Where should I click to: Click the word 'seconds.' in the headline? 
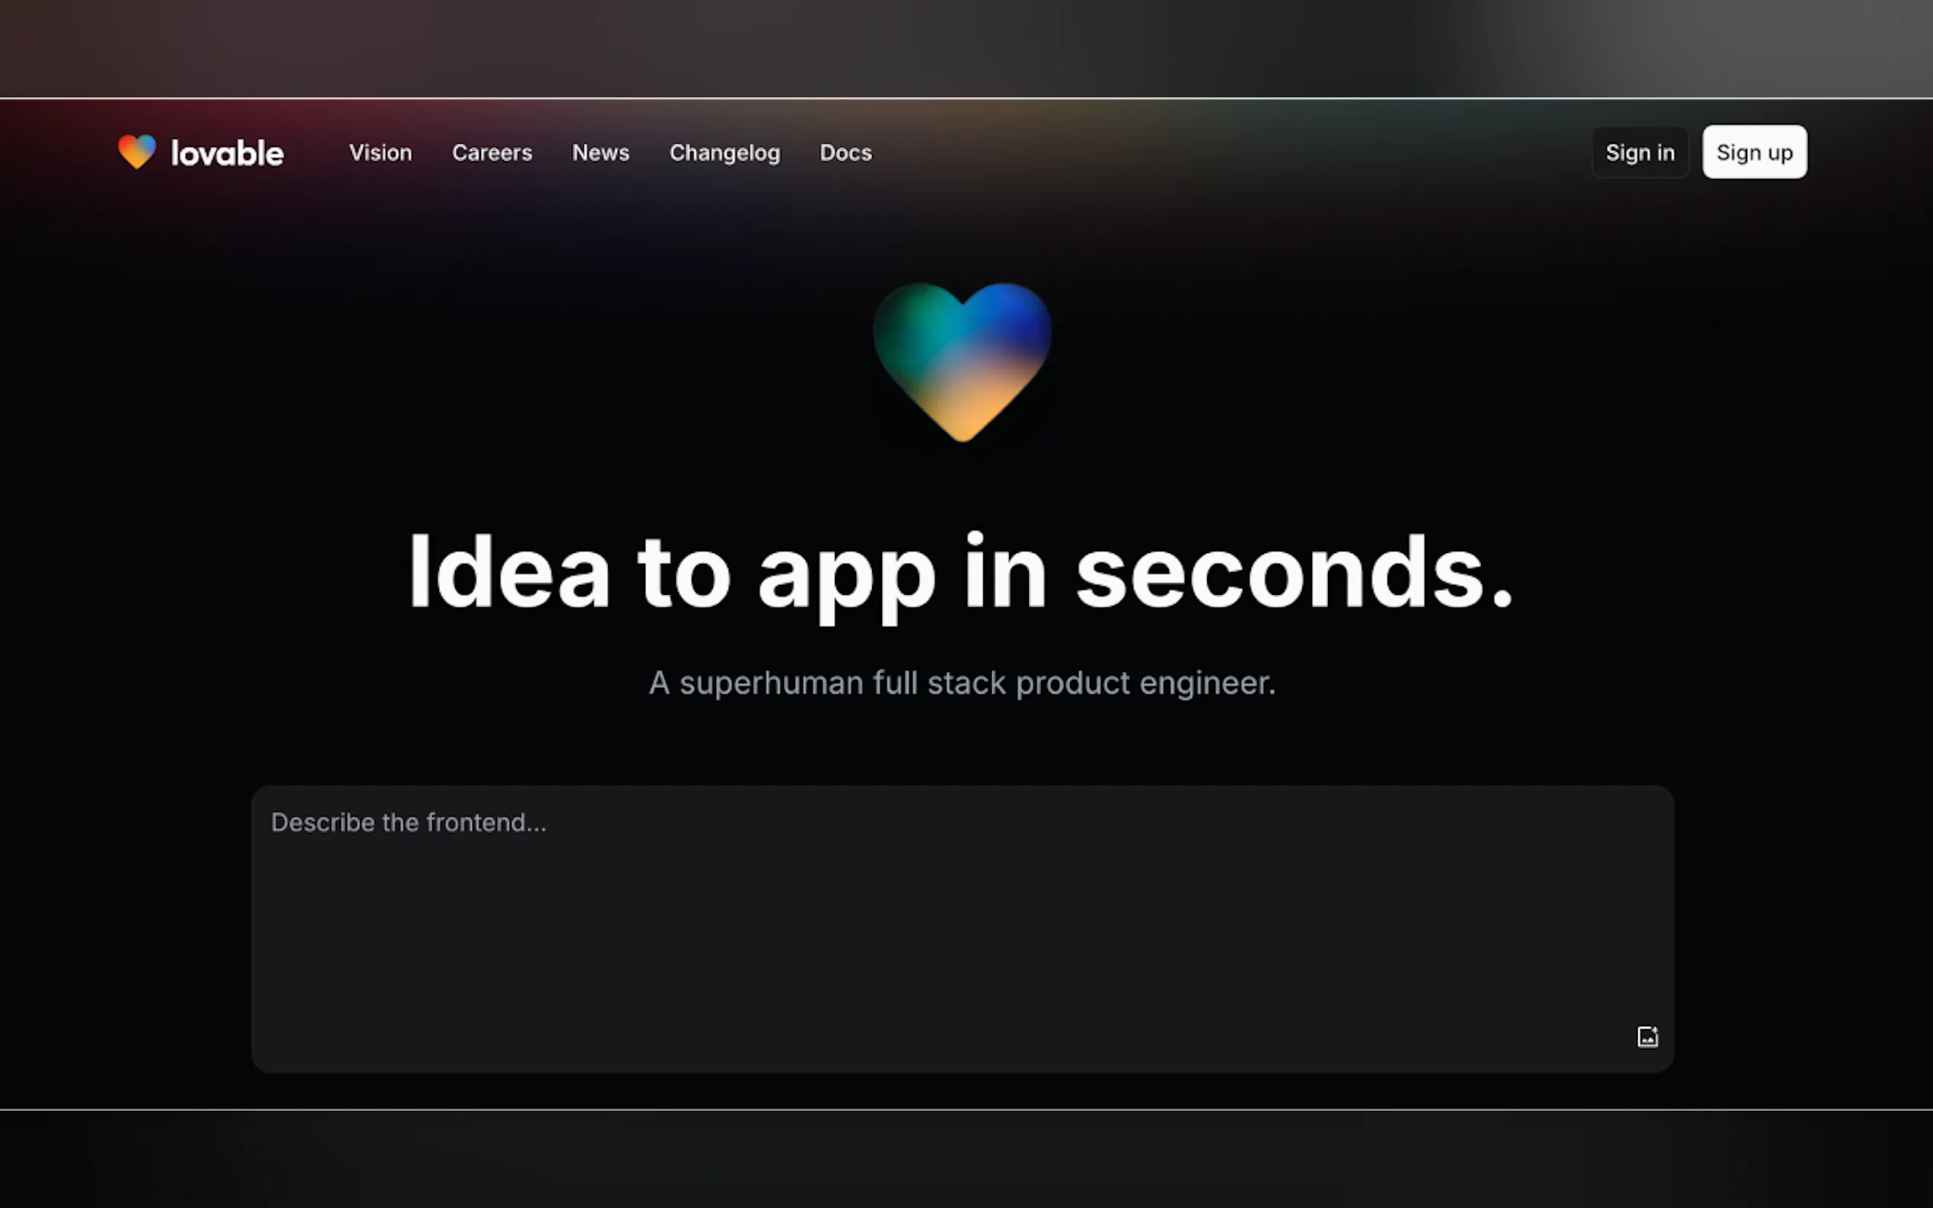click(1295, 572)
